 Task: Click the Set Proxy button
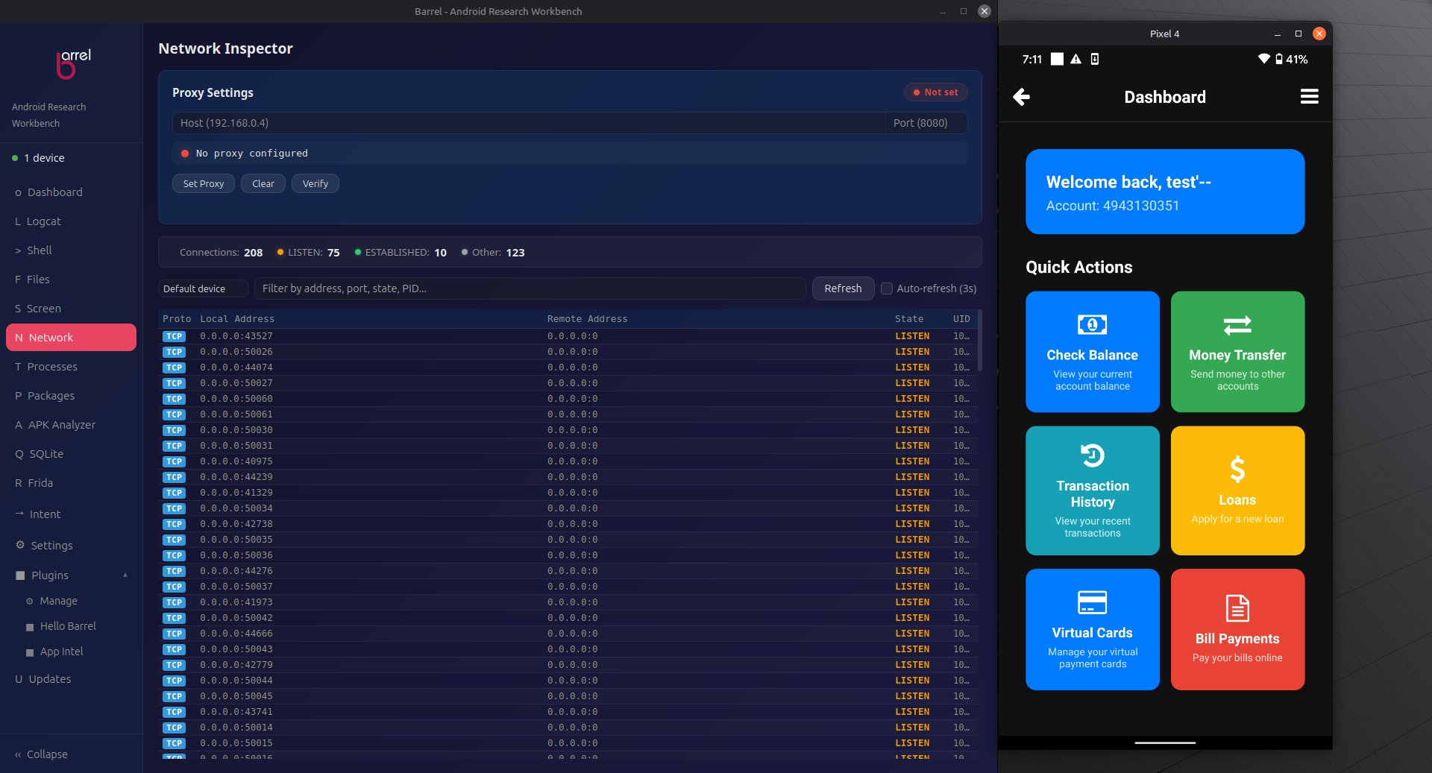click(x=204, y=183)
